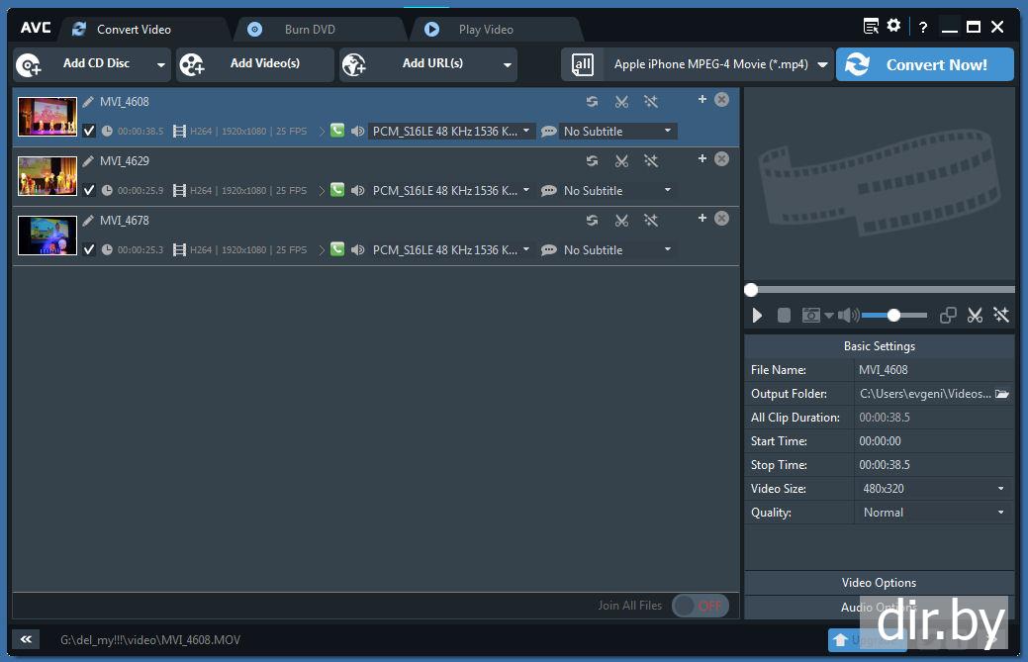Toggle the Join All Files switch
The image size is (1028, 662).
point(700,606)
